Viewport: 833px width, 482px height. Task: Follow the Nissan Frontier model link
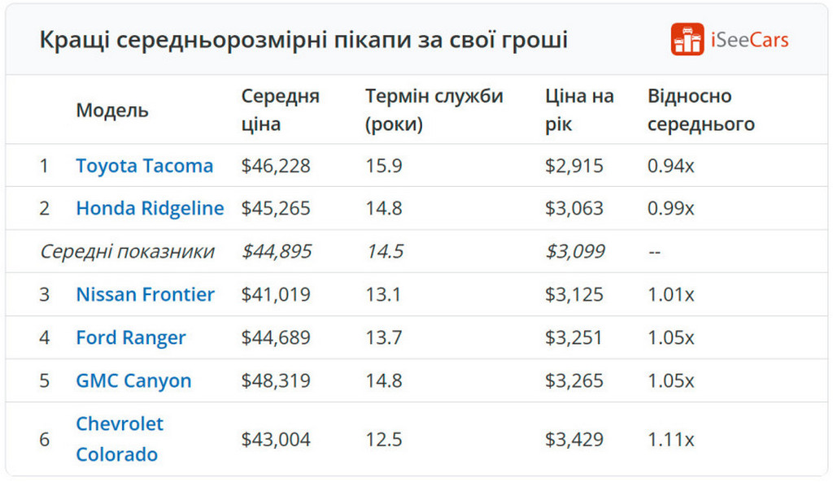tap(145, 294)
